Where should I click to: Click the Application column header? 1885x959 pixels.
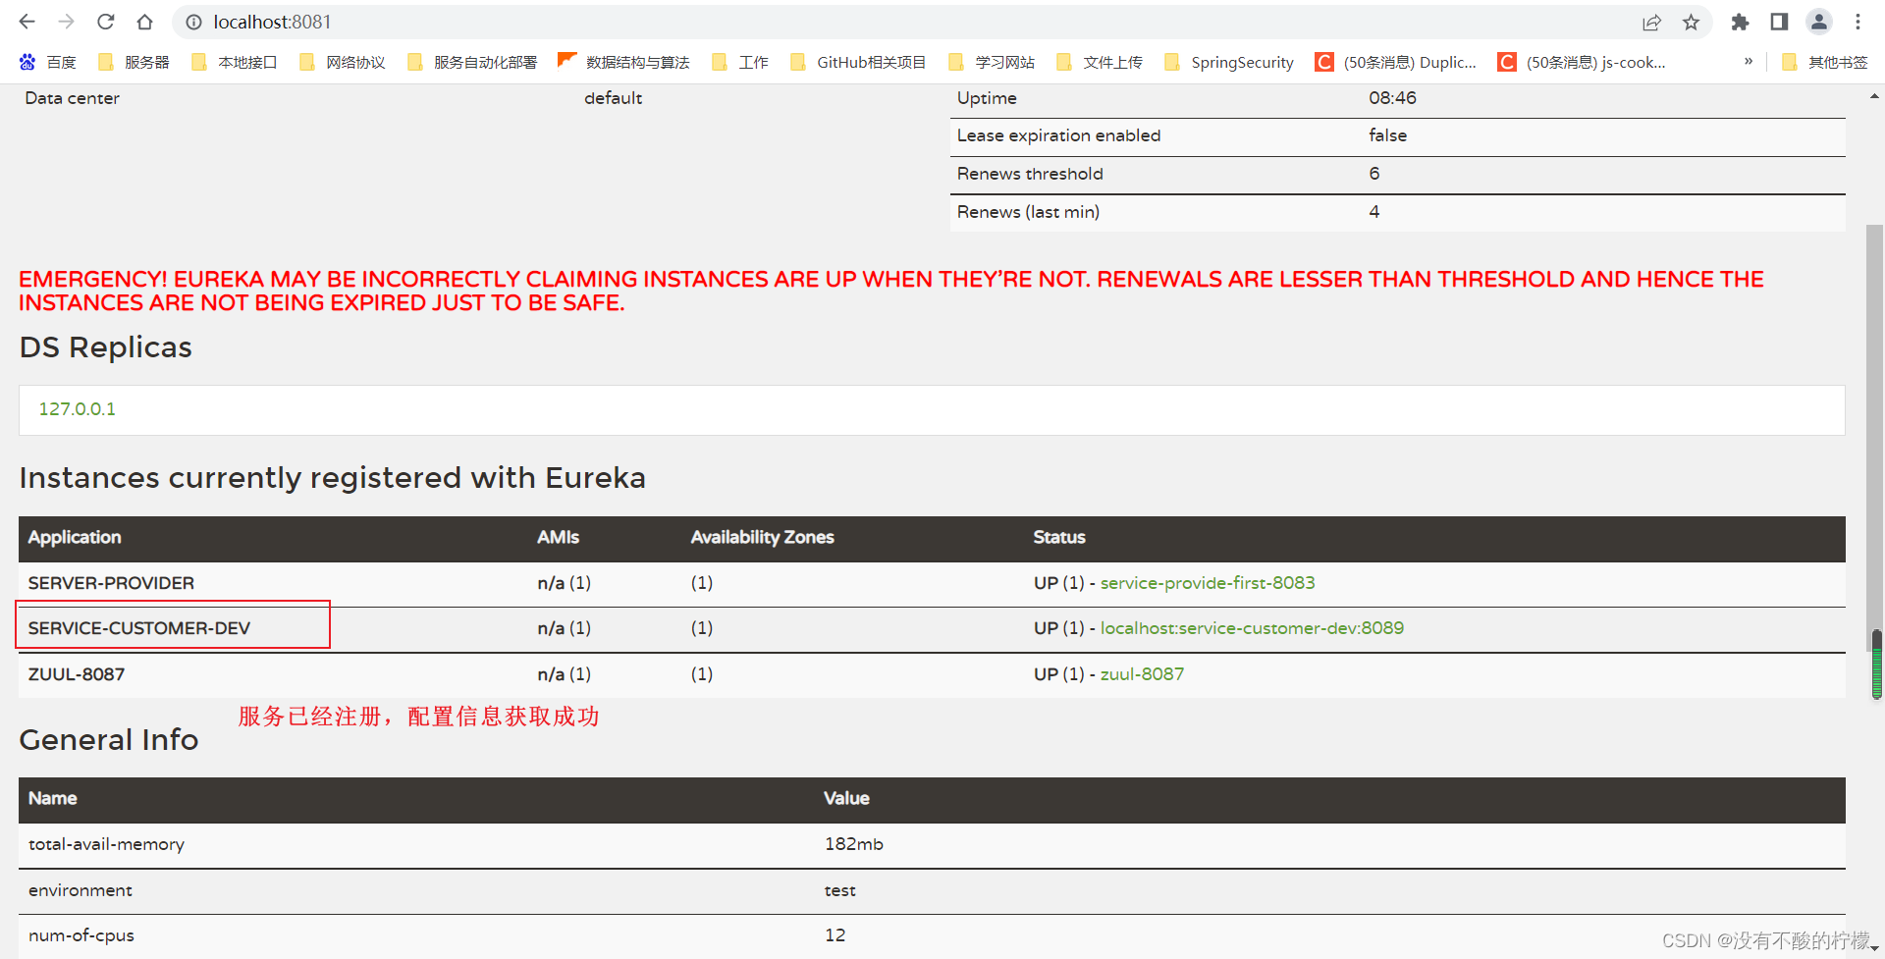click(75, 537)
